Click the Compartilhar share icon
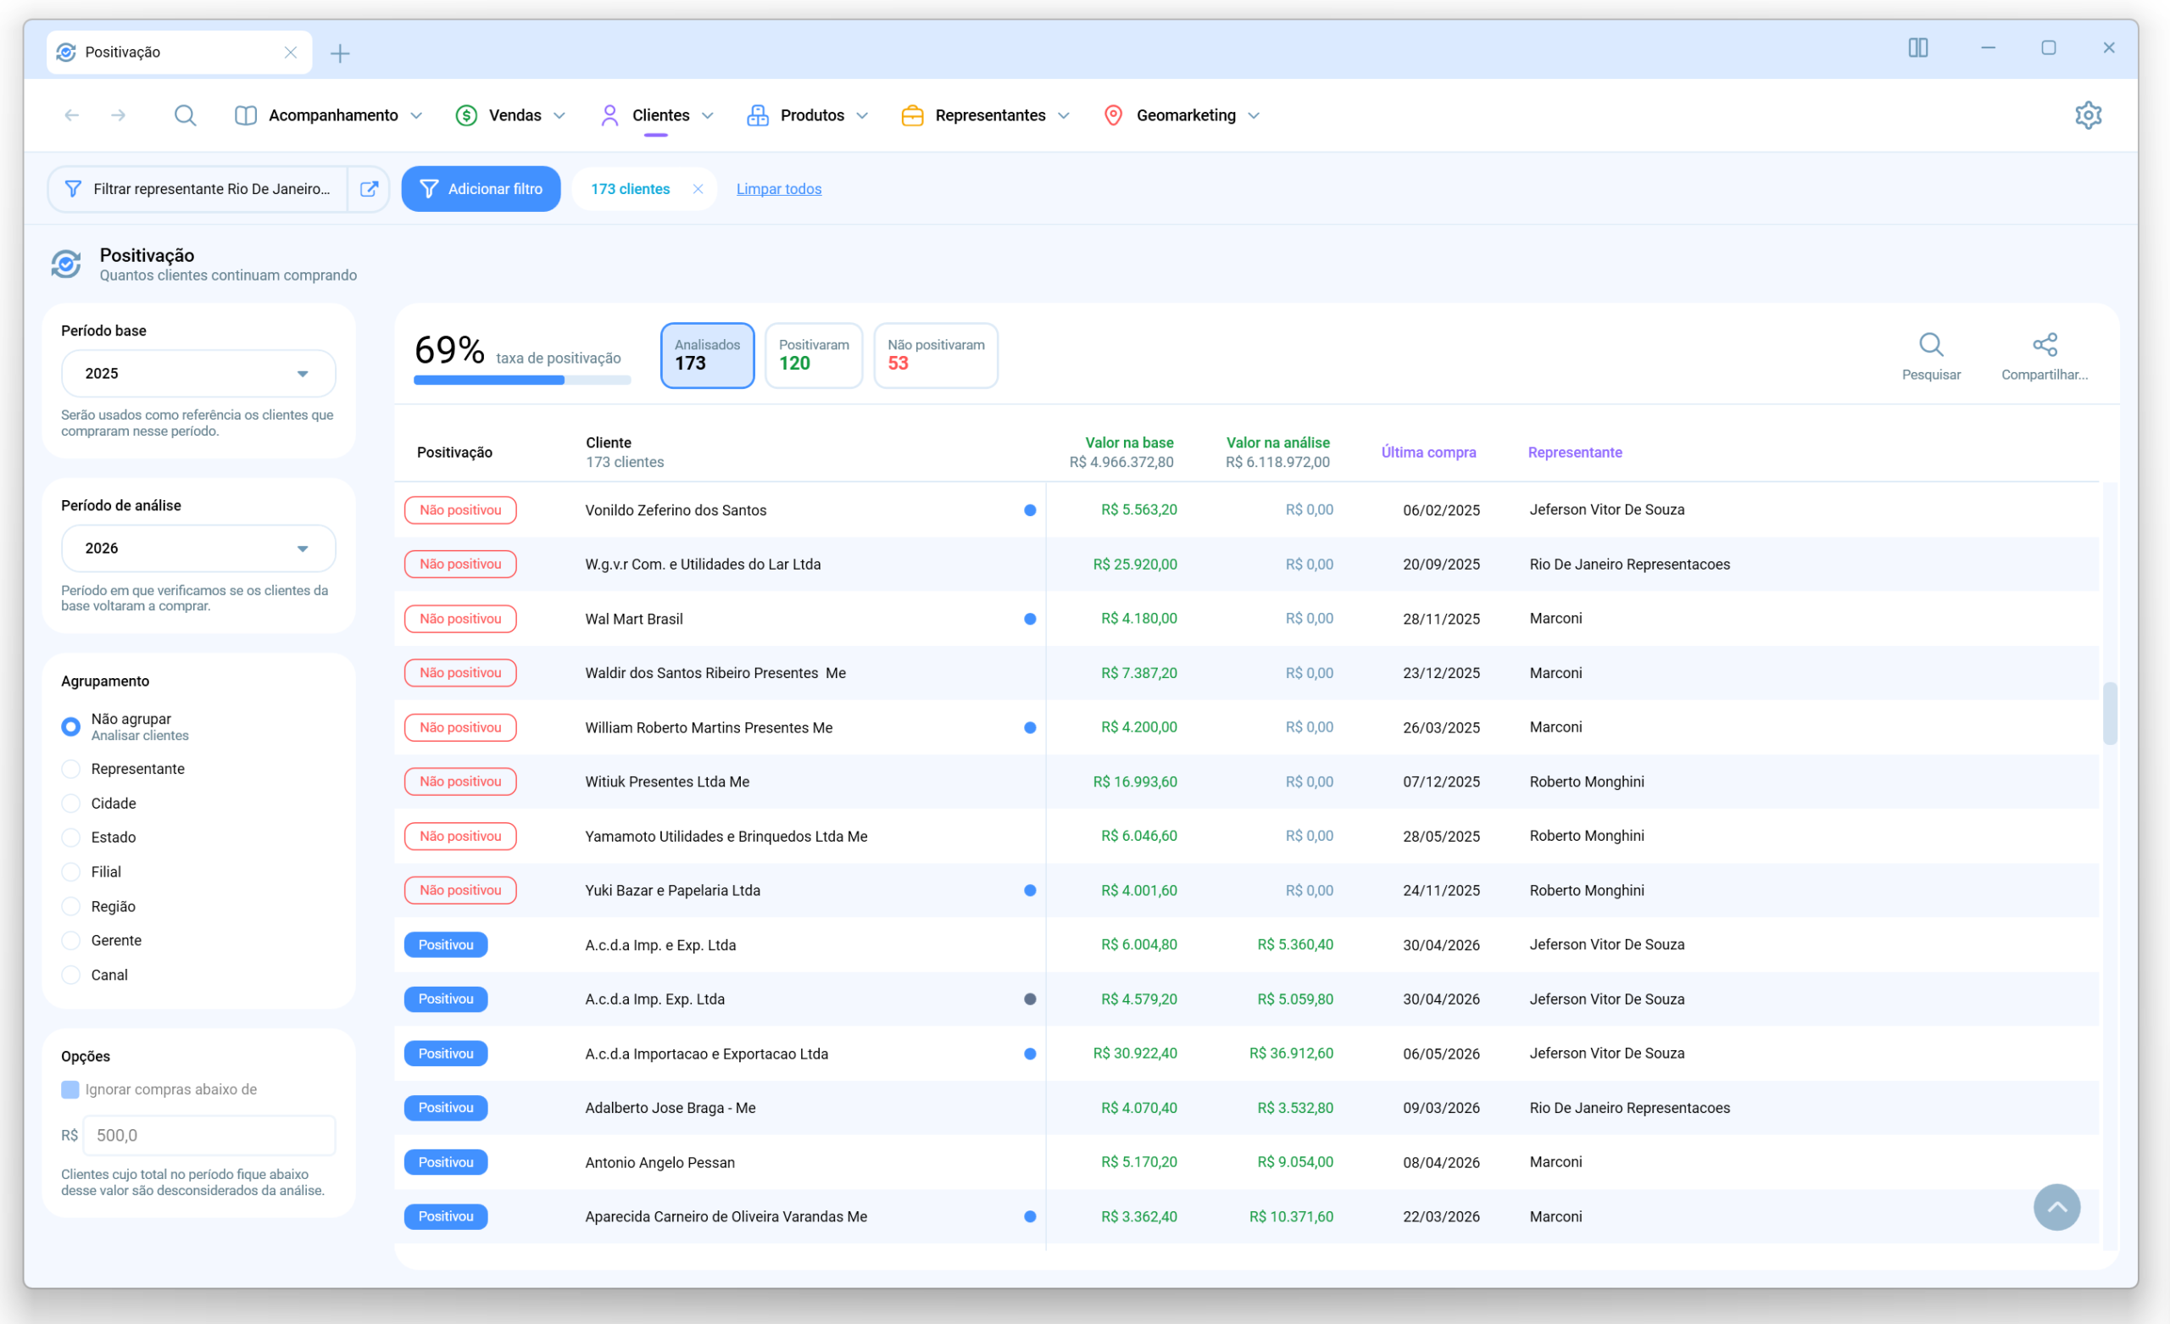This screenshot has width=2170, height=1324. (2045, 344)
